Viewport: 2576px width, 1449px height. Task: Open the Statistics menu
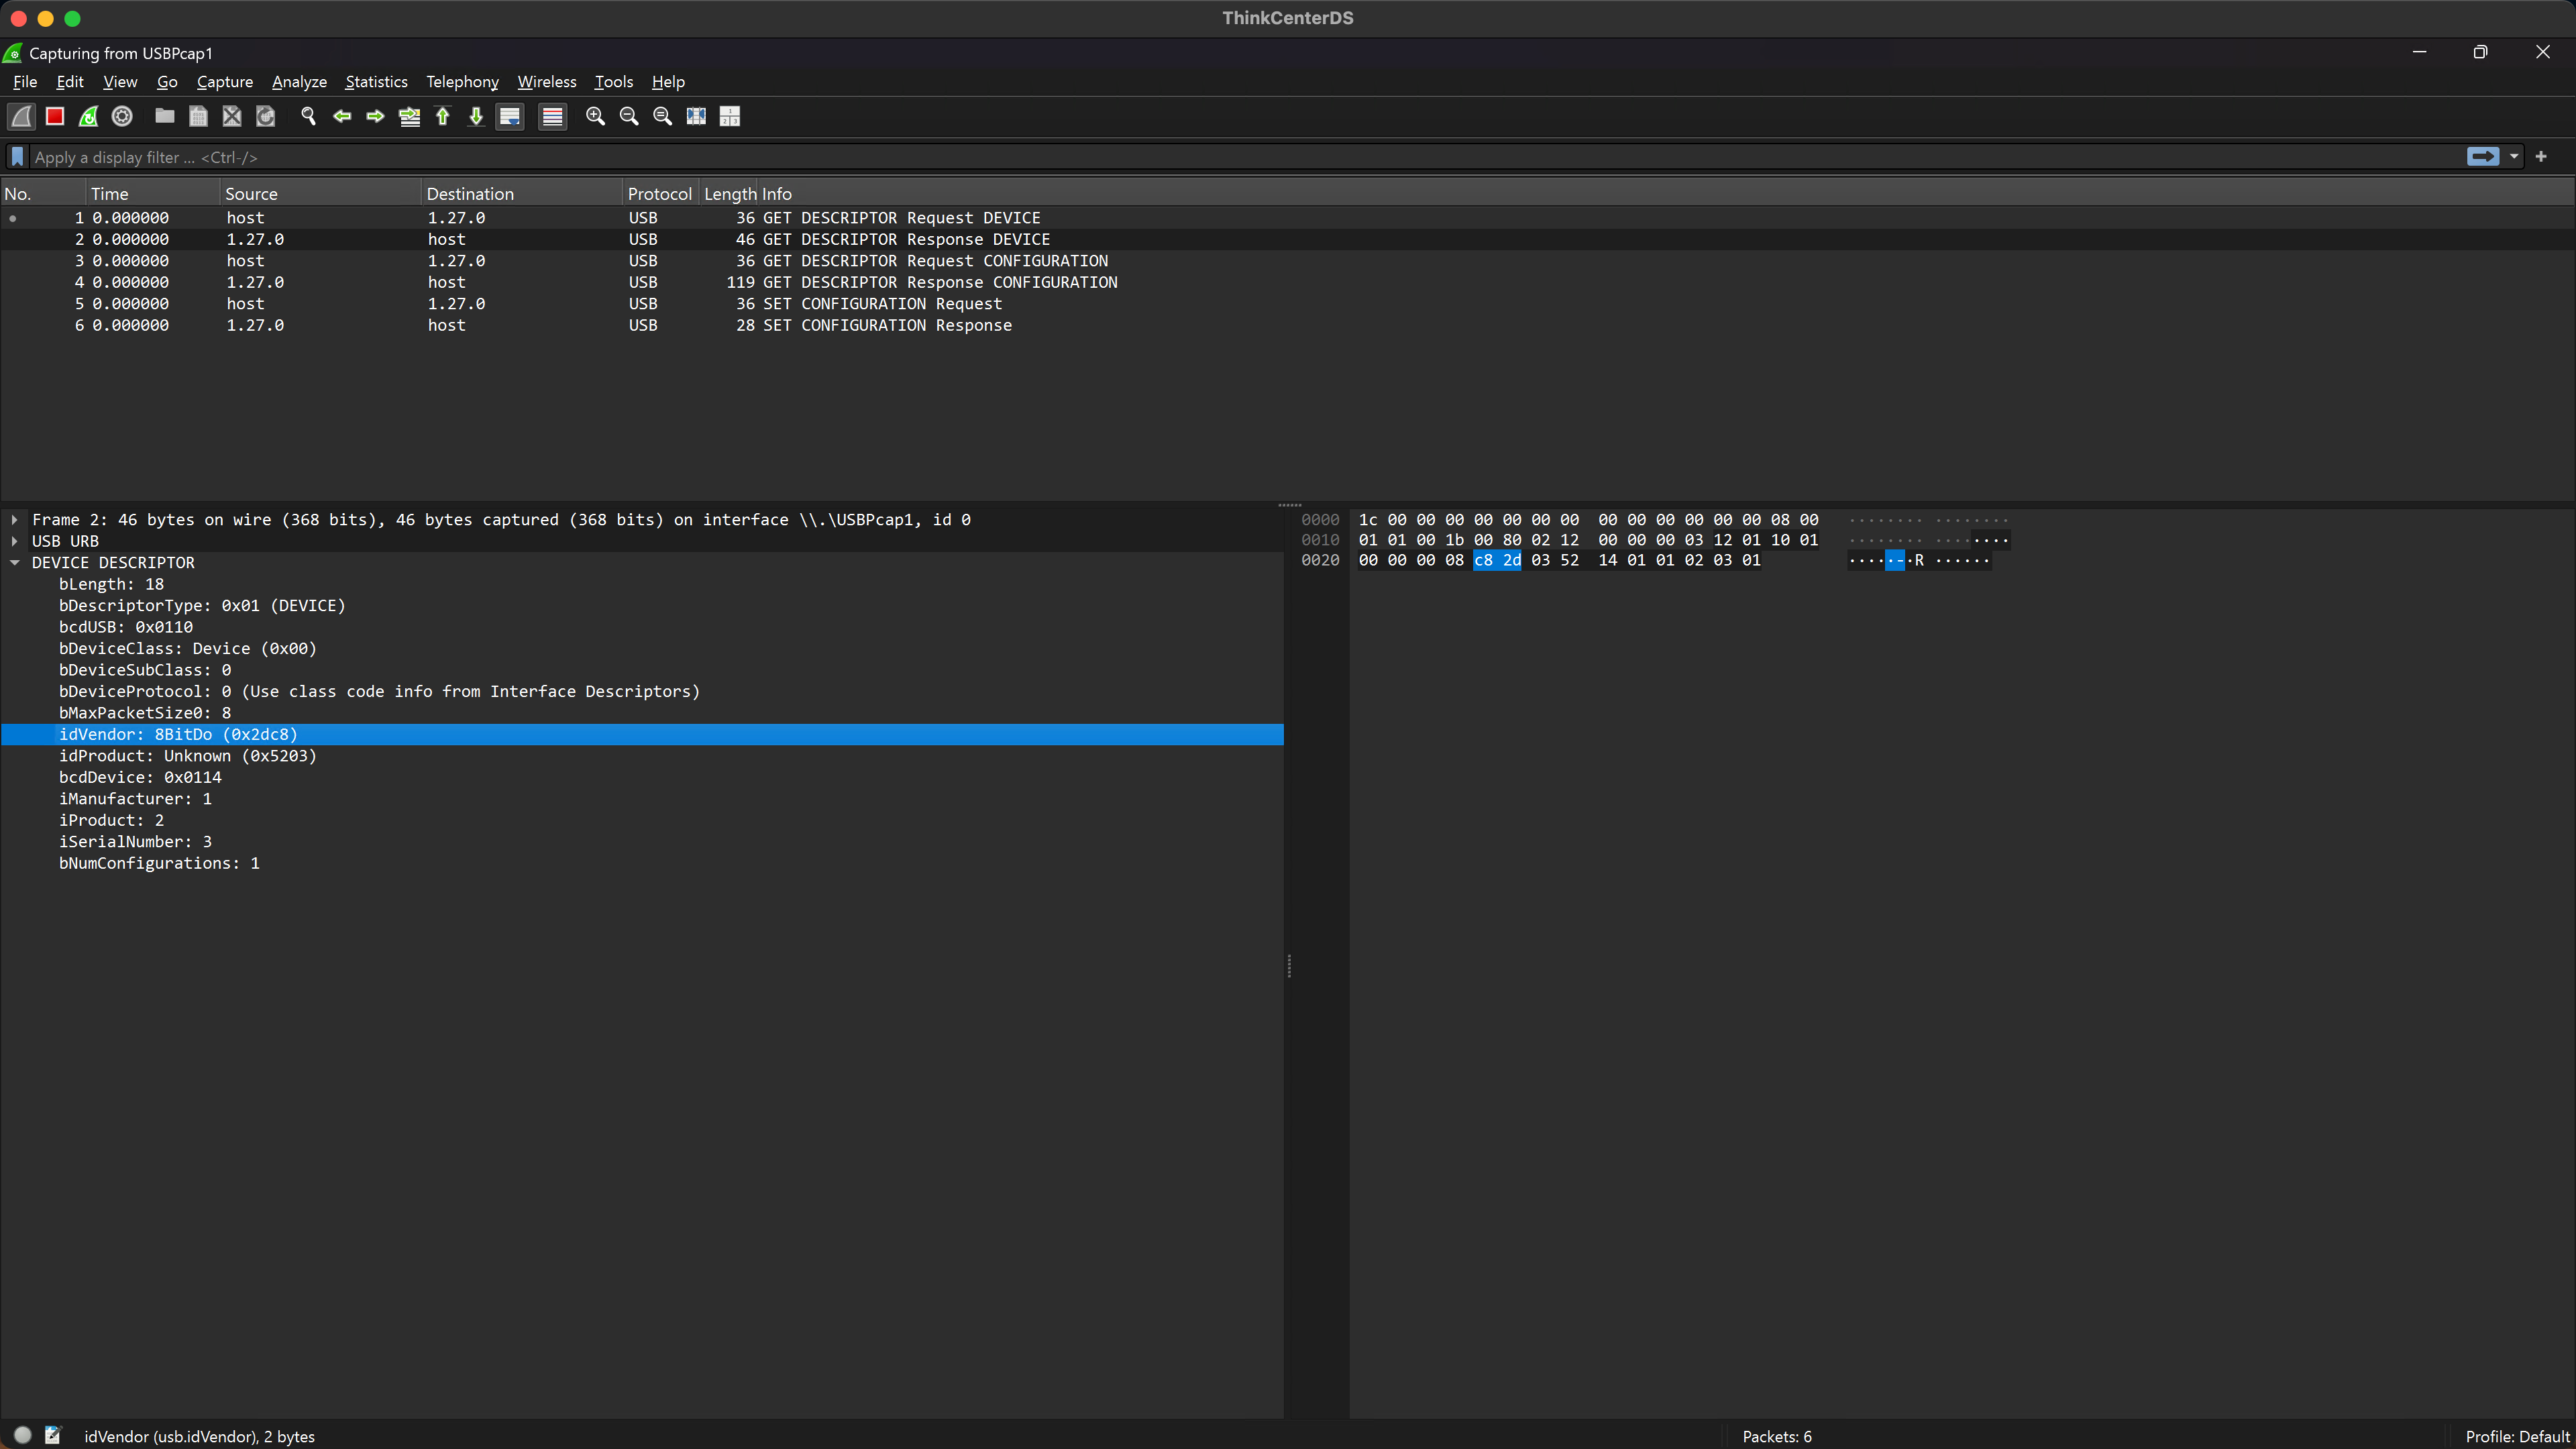click(376, 82)
